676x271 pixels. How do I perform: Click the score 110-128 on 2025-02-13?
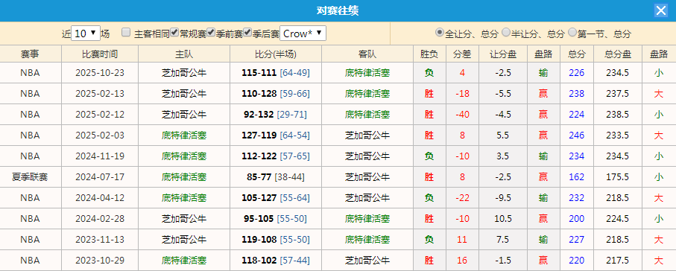(x=259, y=94)
